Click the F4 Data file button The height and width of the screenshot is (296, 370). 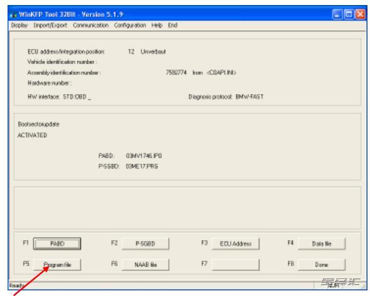coord(322,244)
